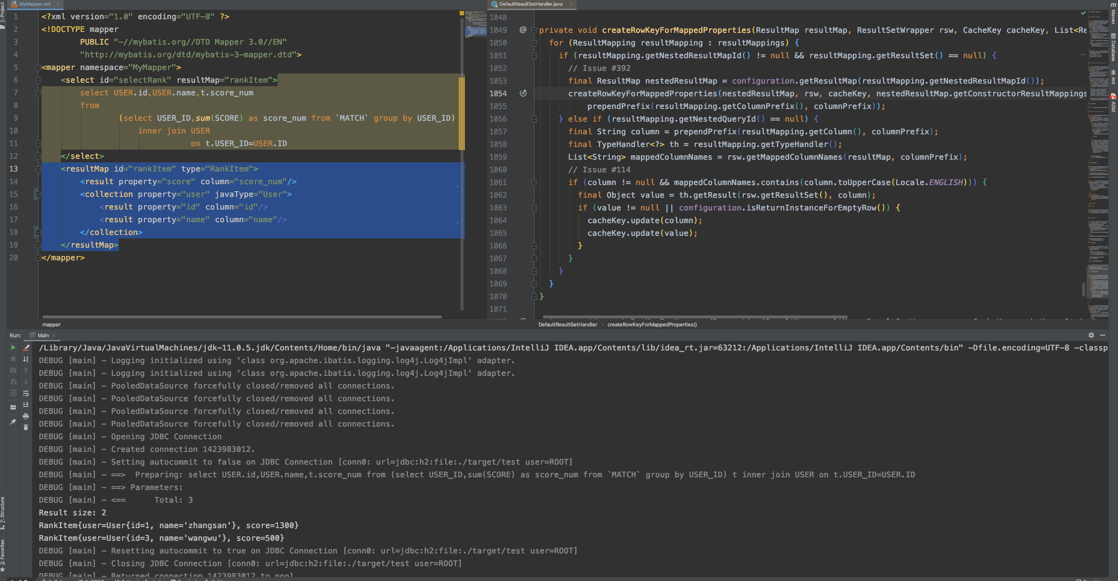Click '// Issue #392' comment in Java editor
This screenshot has width=1118, height=581.
599,68
